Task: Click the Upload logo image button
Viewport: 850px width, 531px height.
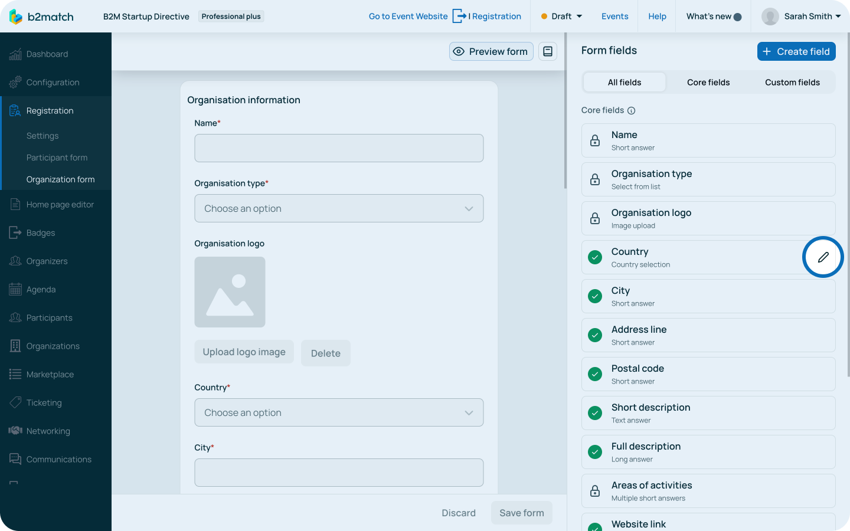Action: click(244, 352)
